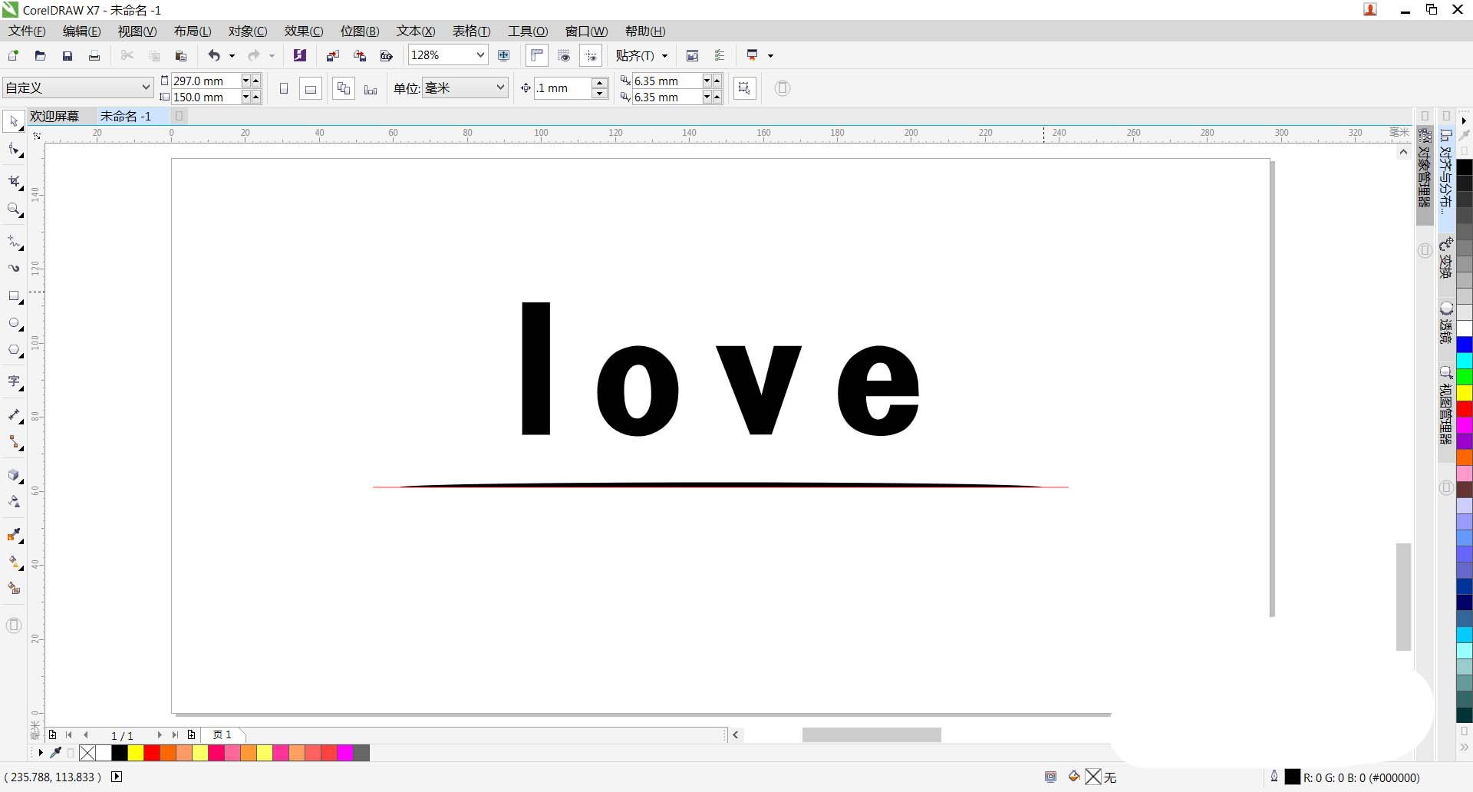Click the 页 1 page tab

pyautogui.click(x=222, y=734)
